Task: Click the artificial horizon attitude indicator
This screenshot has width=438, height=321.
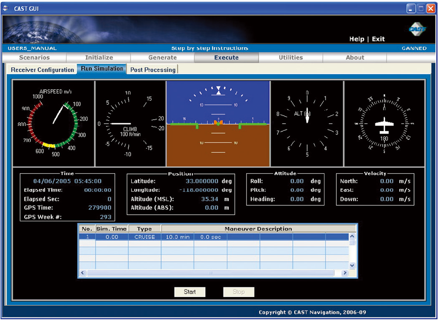Action: [x=218, y=124]
